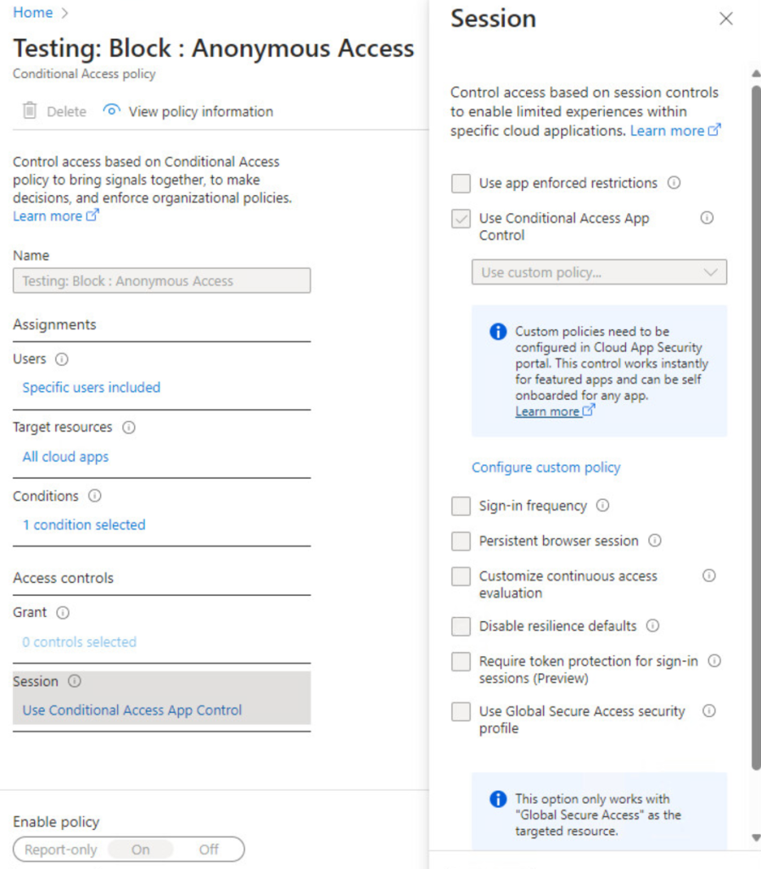The width and height of the screenshot is (761, 869).
Task: Click the Delete trash icon
Action: [30, 111]
